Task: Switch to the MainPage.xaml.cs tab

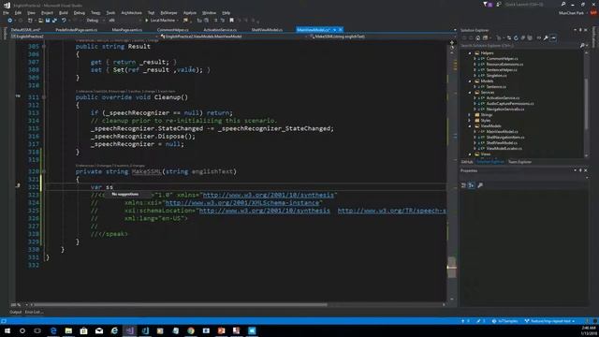Action: (127, 29)
